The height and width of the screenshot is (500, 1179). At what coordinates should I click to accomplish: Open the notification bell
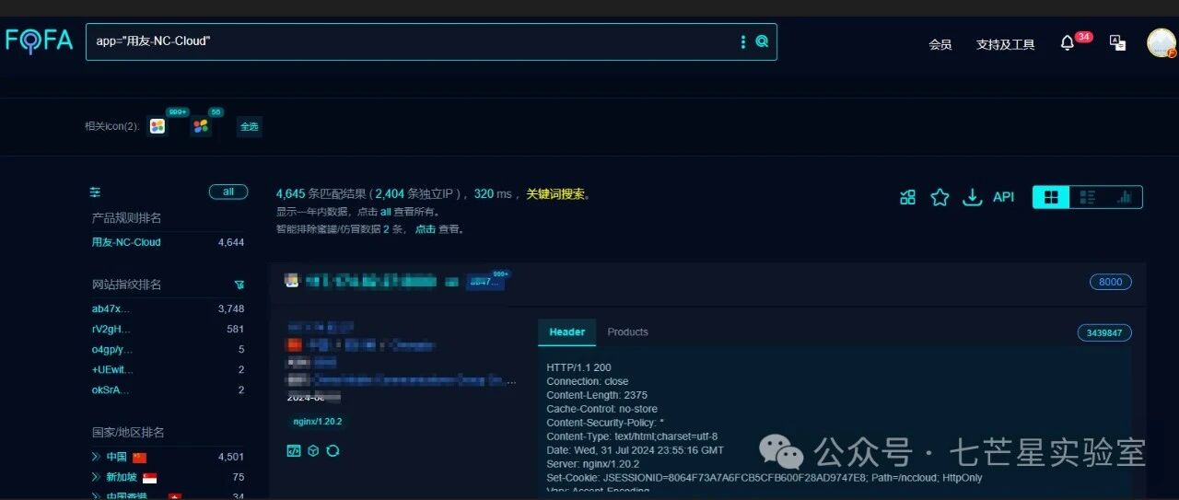1068,43
